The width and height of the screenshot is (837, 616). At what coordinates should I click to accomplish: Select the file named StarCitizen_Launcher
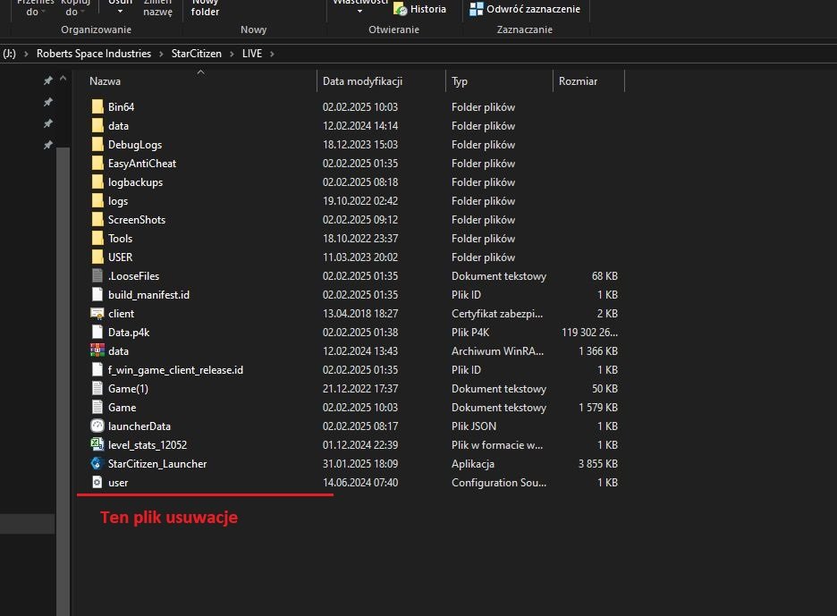(x=157, y=463)
